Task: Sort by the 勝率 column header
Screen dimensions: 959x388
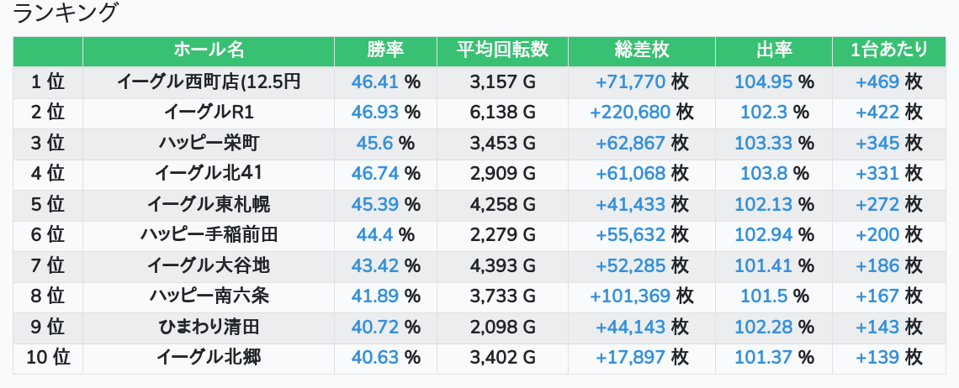Action: tap(385, 50)
